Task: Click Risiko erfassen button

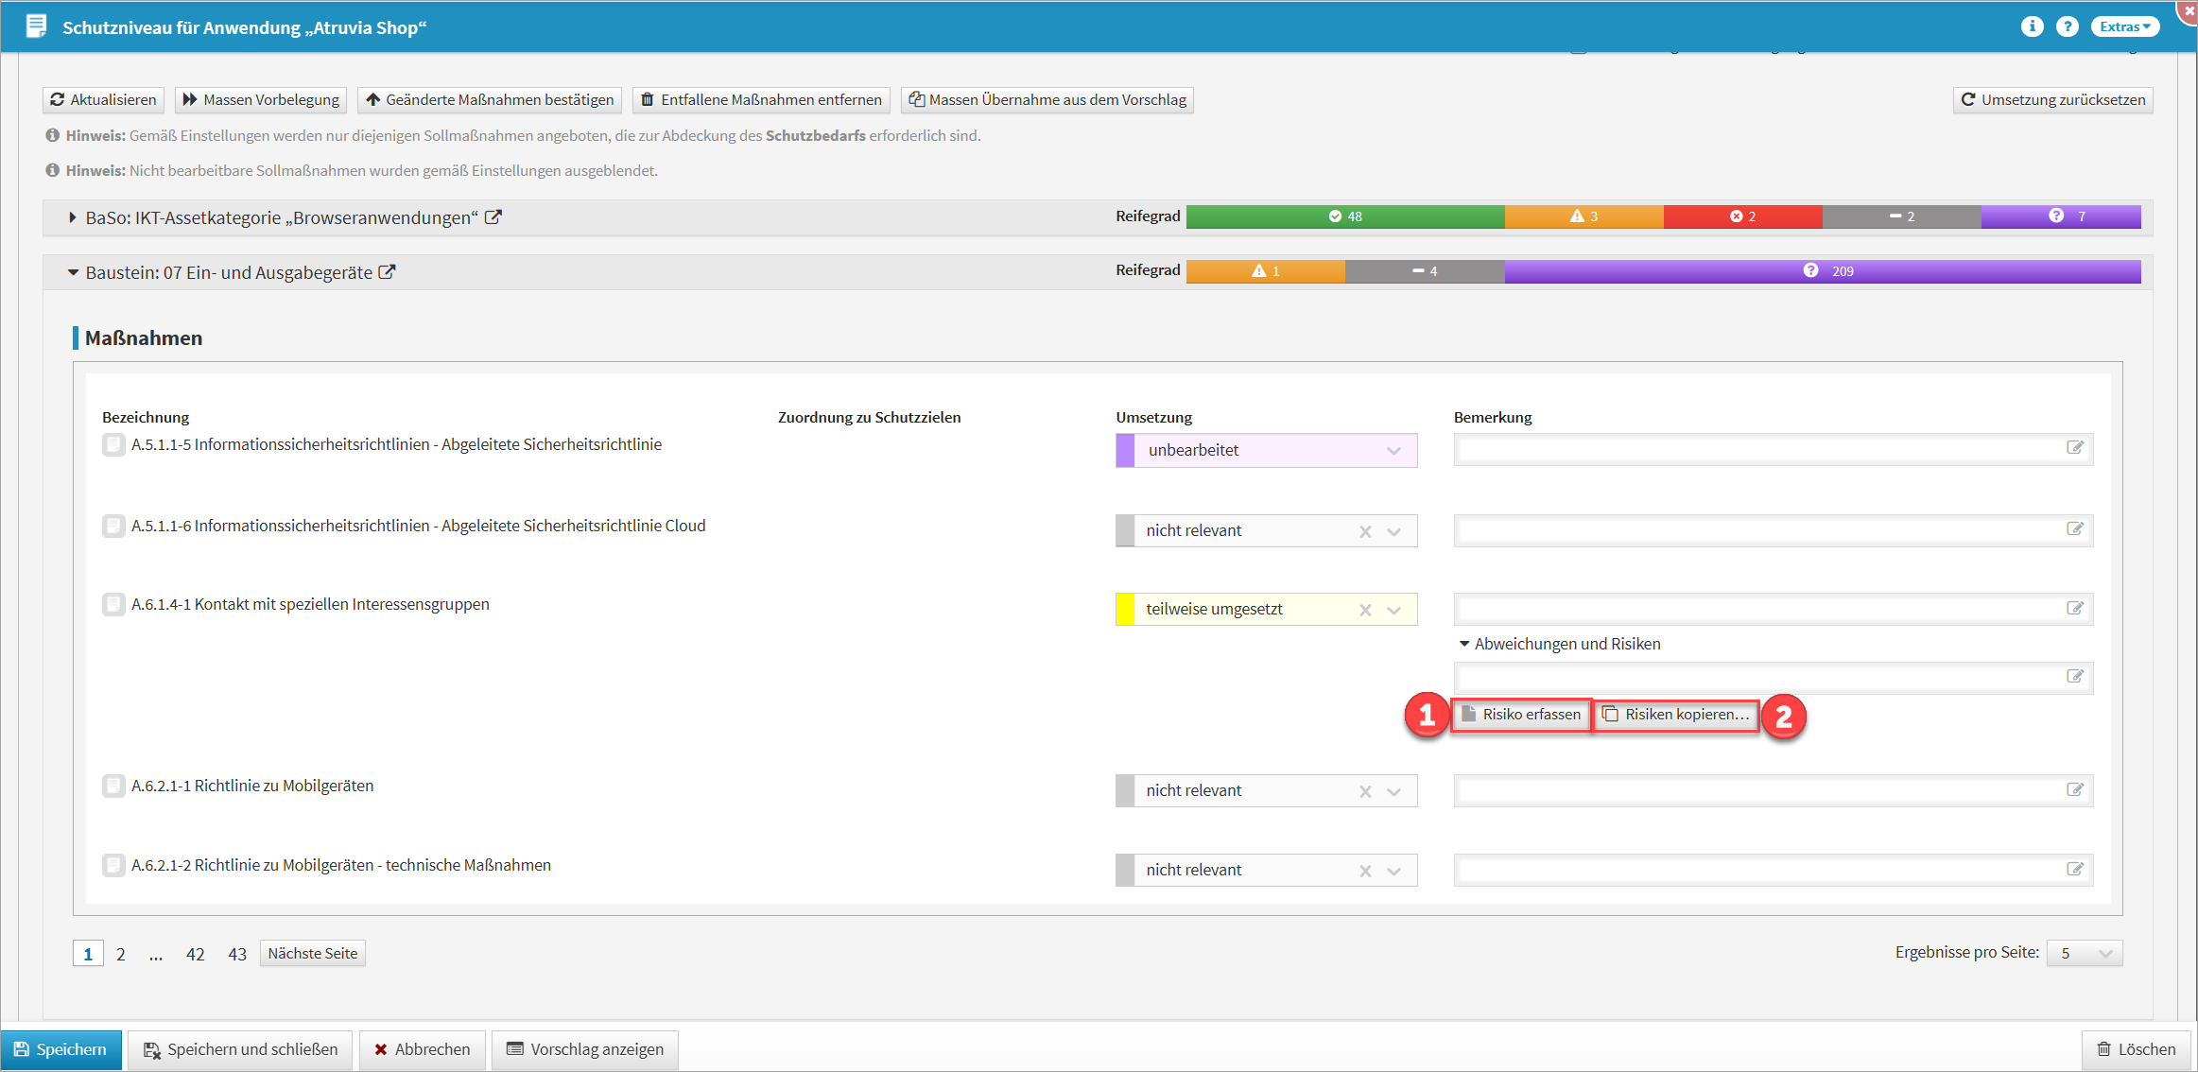Action: tap(1521, 715)
